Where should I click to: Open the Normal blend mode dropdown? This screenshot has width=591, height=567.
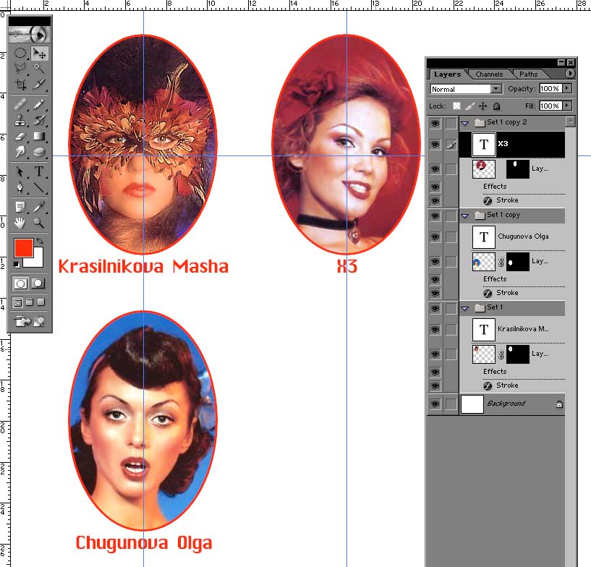465,89
